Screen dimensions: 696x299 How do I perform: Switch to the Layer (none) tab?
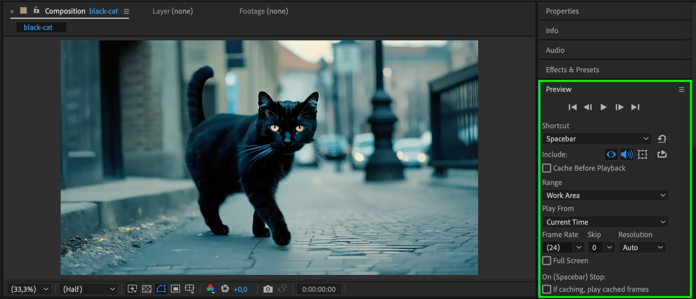[173, 11]
